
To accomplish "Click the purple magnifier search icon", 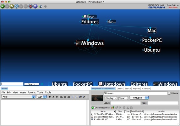I will (35, 6).
